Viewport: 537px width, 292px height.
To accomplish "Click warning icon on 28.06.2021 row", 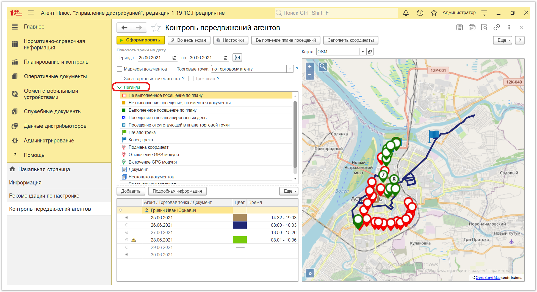I will [x=134, y=240].
